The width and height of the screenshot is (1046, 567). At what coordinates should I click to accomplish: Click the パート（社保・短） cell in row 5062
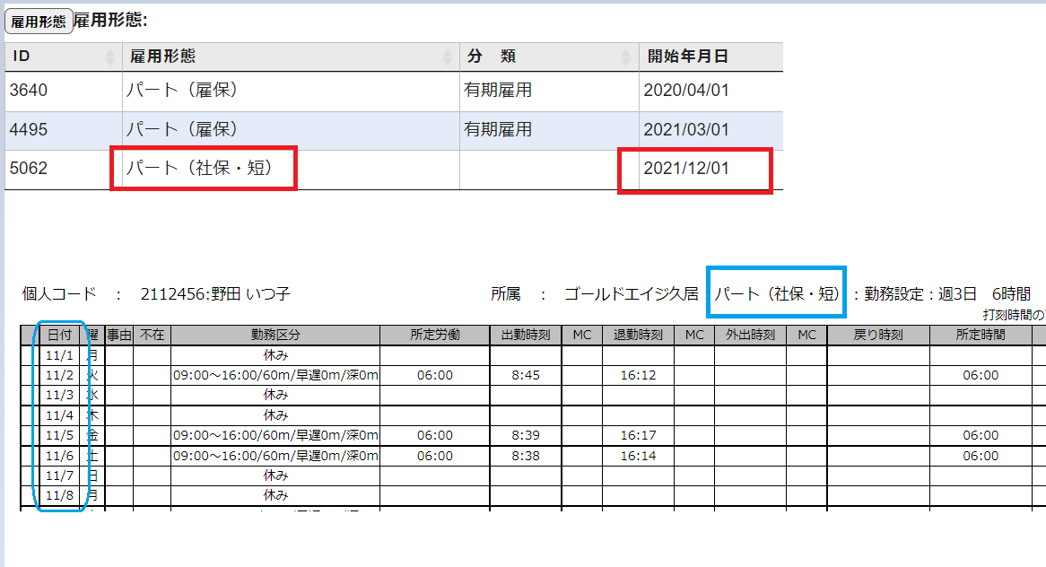click(198, 169)
